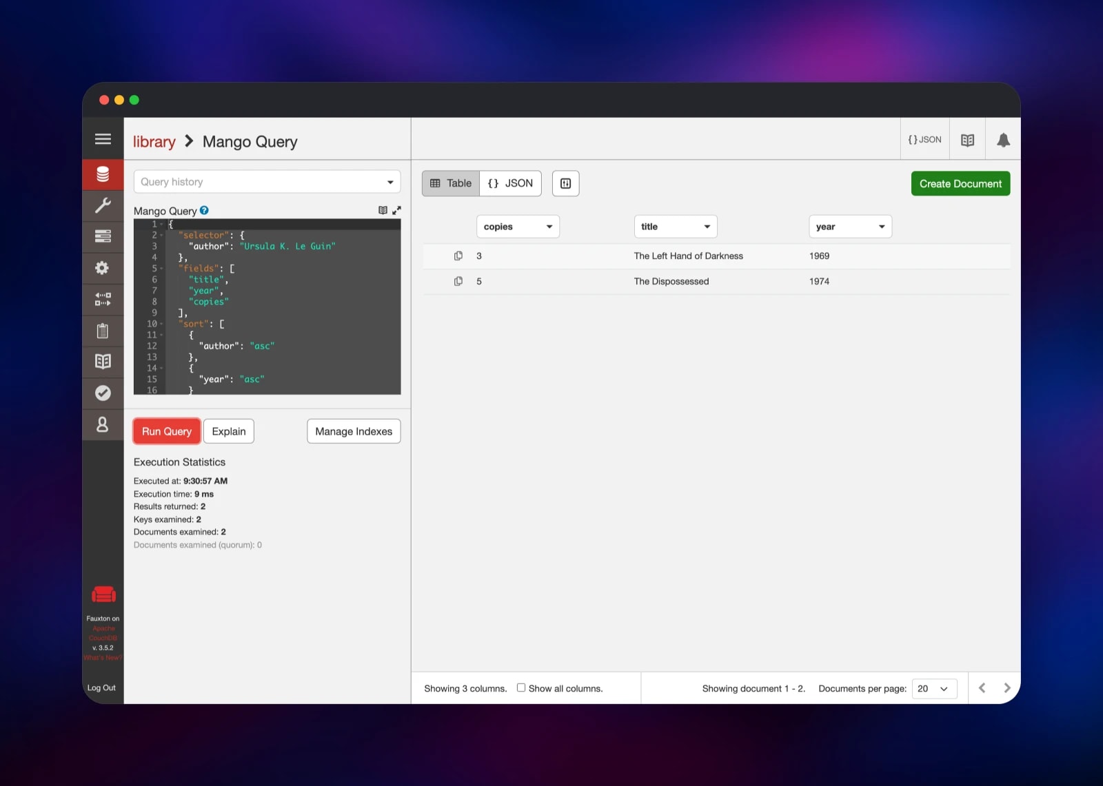Select the 1974 year cell

tap(819, 282)
